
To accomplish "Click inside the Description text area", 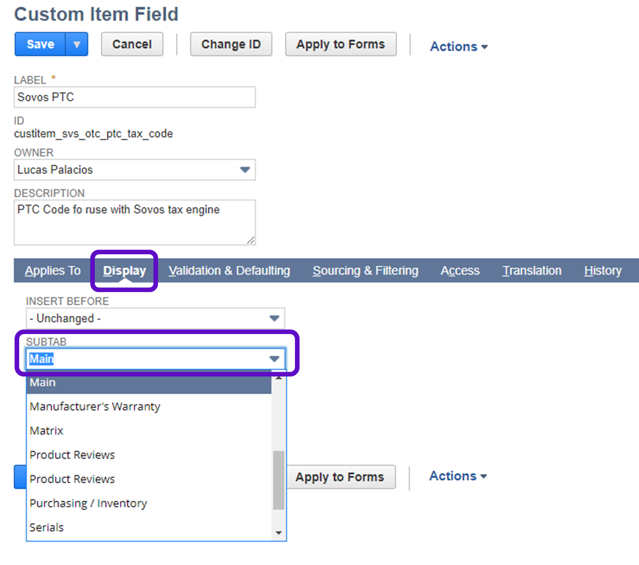I will pyautogui.click(x=134, y=222).
